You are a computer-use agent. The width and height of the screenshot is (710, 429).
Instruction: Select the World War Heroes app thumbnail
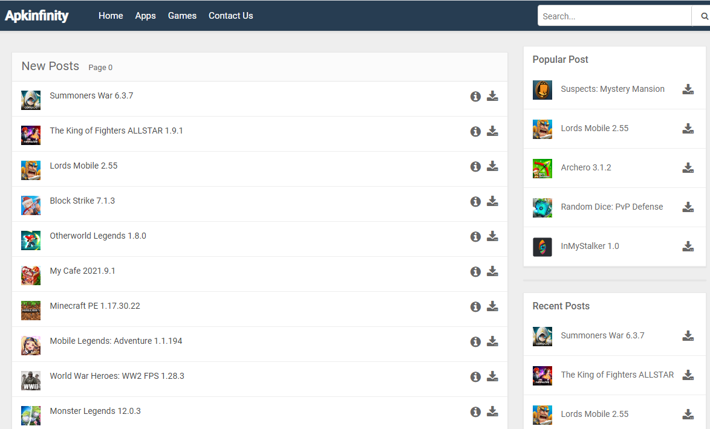click(x=31, y=381)
